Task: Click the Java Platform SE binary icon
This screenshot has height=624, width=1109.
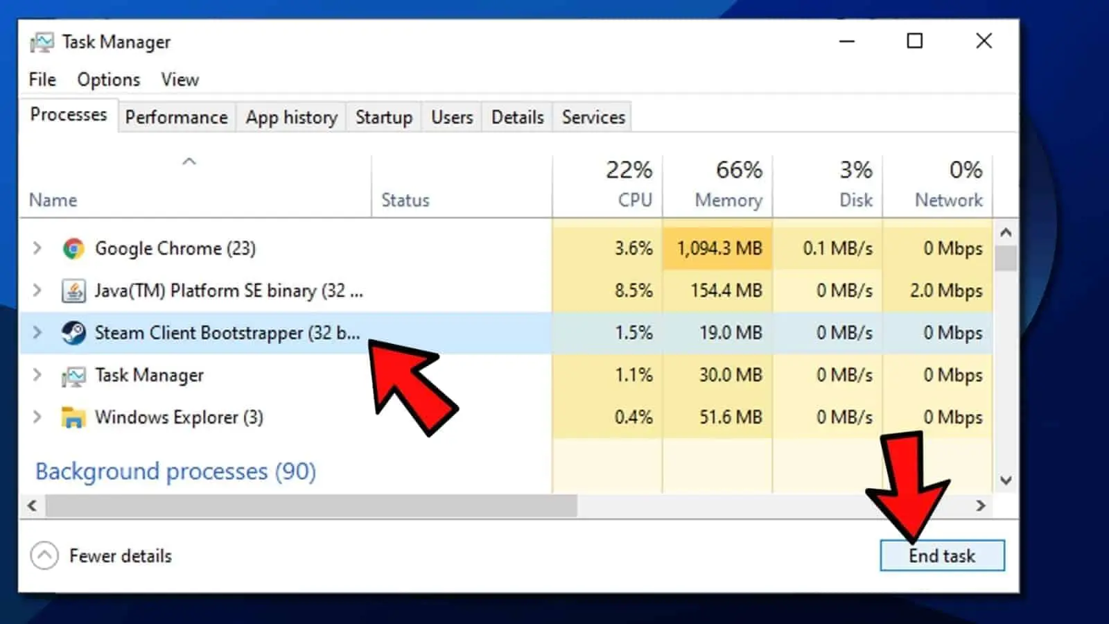Action: click(73, 291)
